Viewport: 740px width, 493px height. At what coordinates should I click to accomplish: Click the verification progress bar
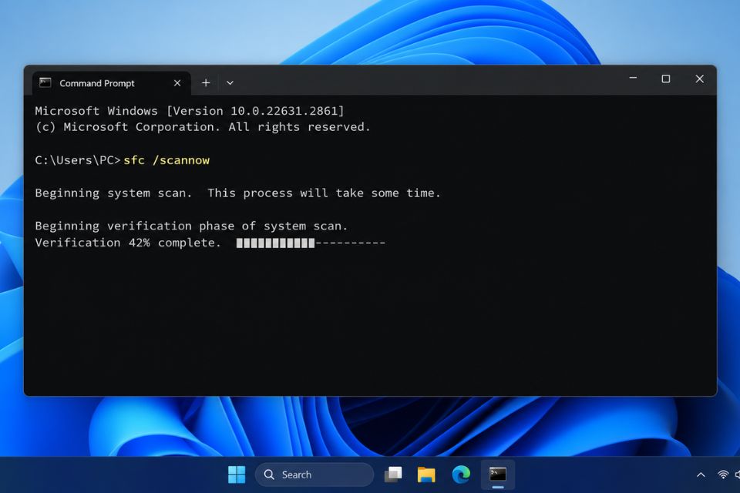311,243
